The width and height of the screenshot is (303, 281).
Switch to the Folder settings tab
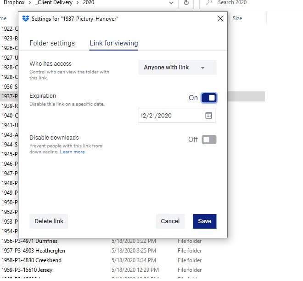tap(52, 43)
